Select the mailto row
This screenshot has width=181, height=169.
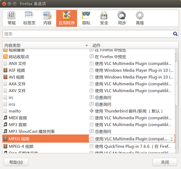(x=89, y=111)
